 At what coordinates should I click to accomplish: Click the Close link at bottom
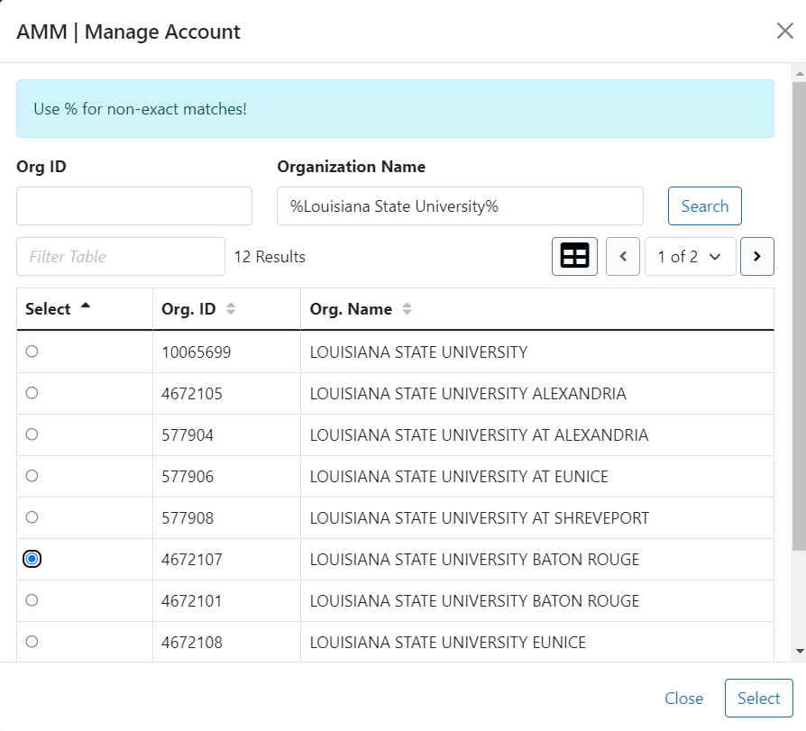coord(683,699)
